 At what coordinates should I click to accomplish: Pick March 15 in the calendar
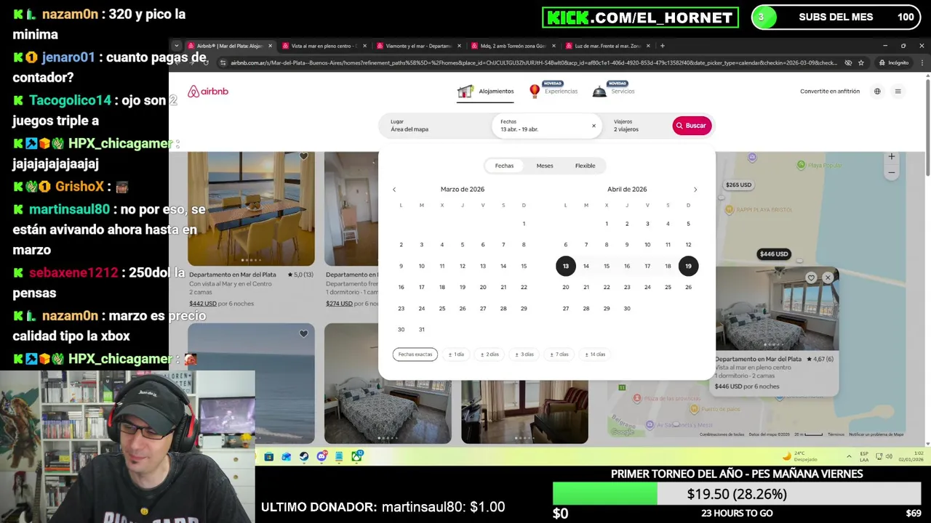[524, 266]
